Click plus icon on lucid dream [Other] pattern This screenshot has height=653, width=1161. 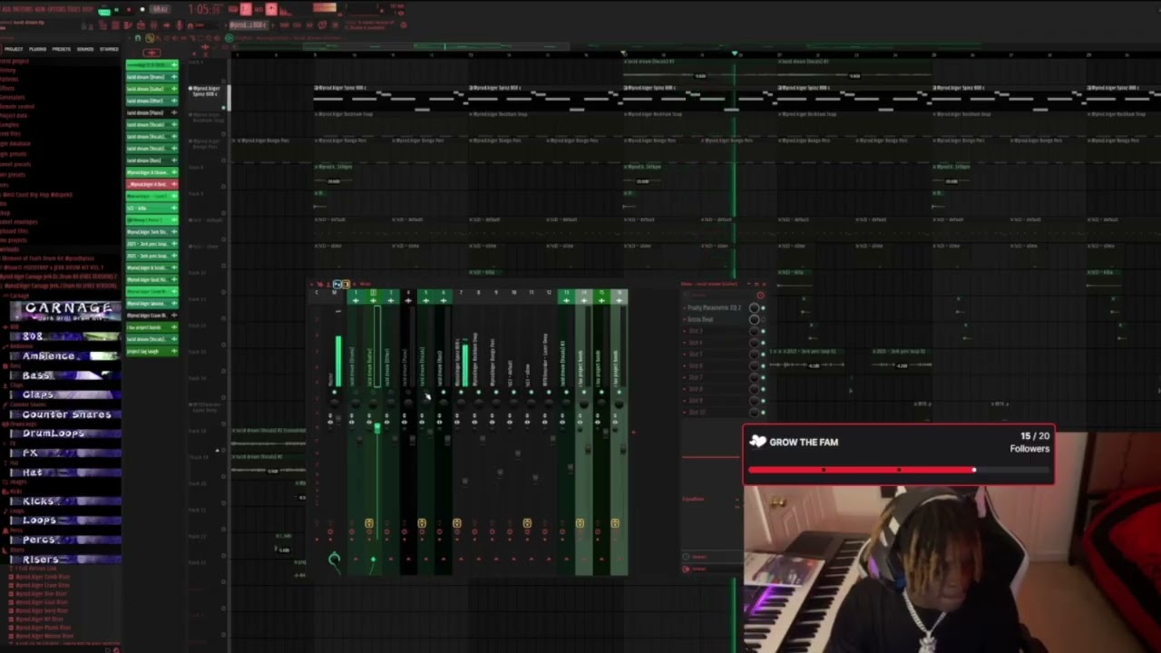(x=174, y=101)
